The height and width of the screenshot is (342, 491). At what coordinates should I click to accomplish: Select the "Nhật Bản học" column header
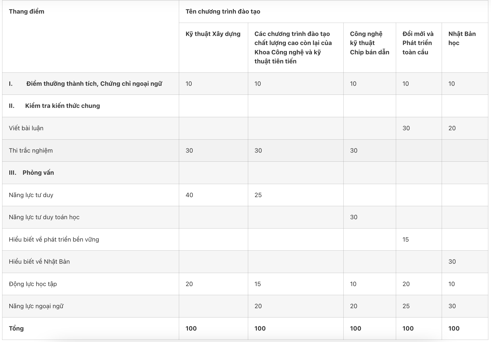[x=462, y=38]
